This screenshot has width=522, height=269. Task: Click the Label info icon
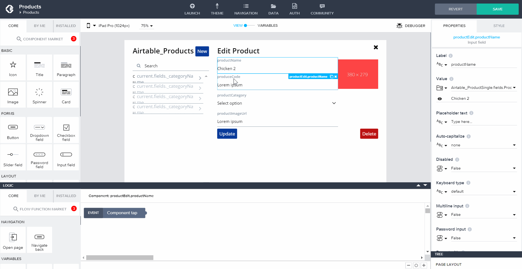[451, 56]
